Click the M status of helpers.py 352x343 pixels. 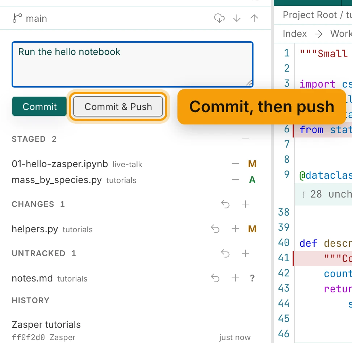252,229
